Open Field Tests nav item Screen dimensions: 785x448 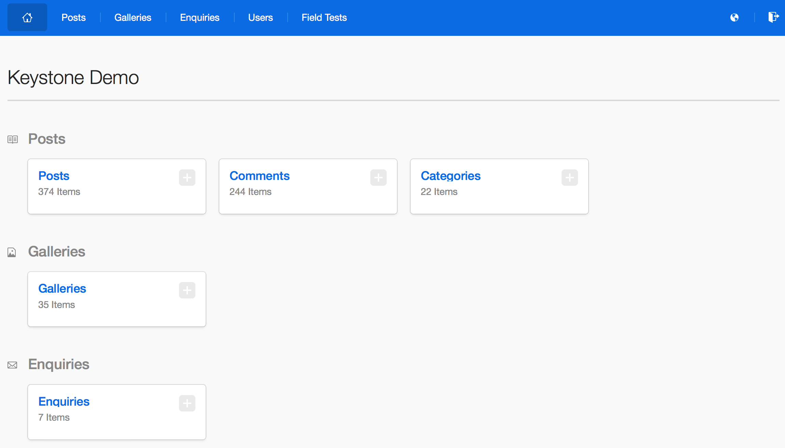coord(324,17)
